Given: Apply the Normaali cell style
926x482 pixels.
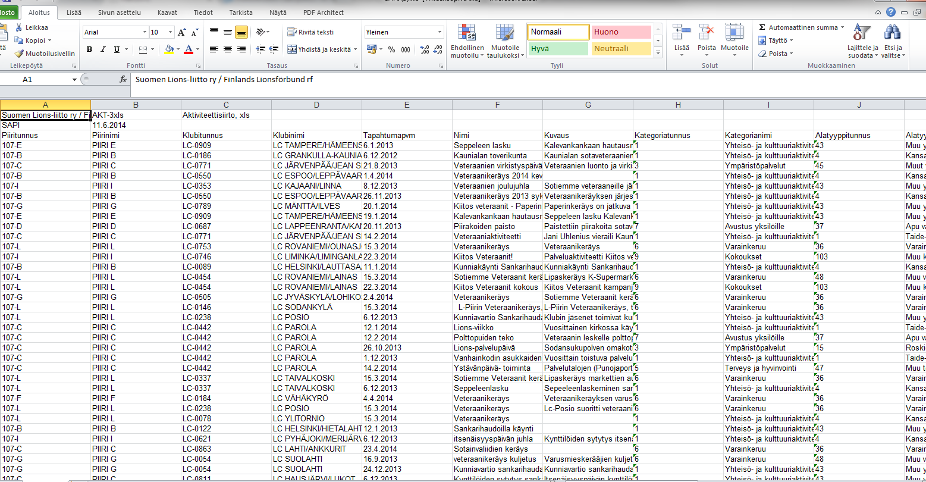Looking at the screenshot, I should [x=557, y=32].
